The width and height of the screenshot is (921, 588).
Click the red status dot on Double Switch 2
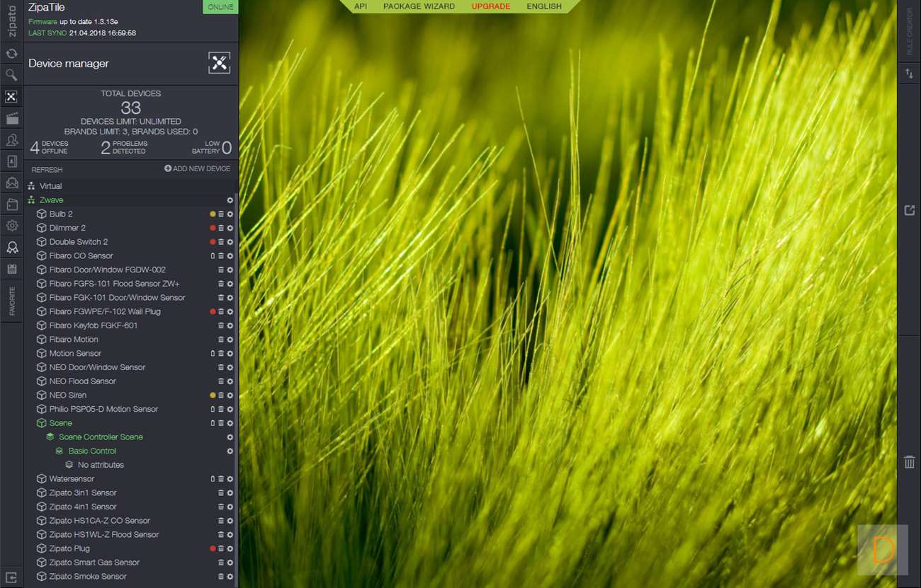(x=213, y=242)
